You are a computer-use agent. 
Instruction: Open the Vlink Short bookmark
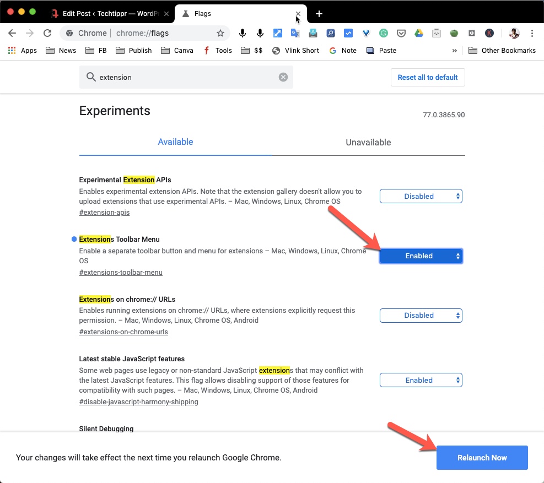coord(295,50)
